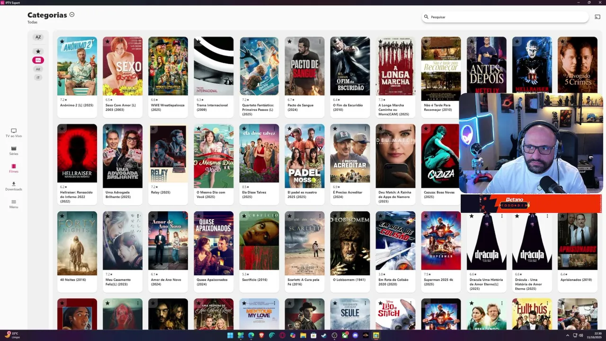
Task: Open title Aprisionados (2019)
Action: [x=576, y=280]
